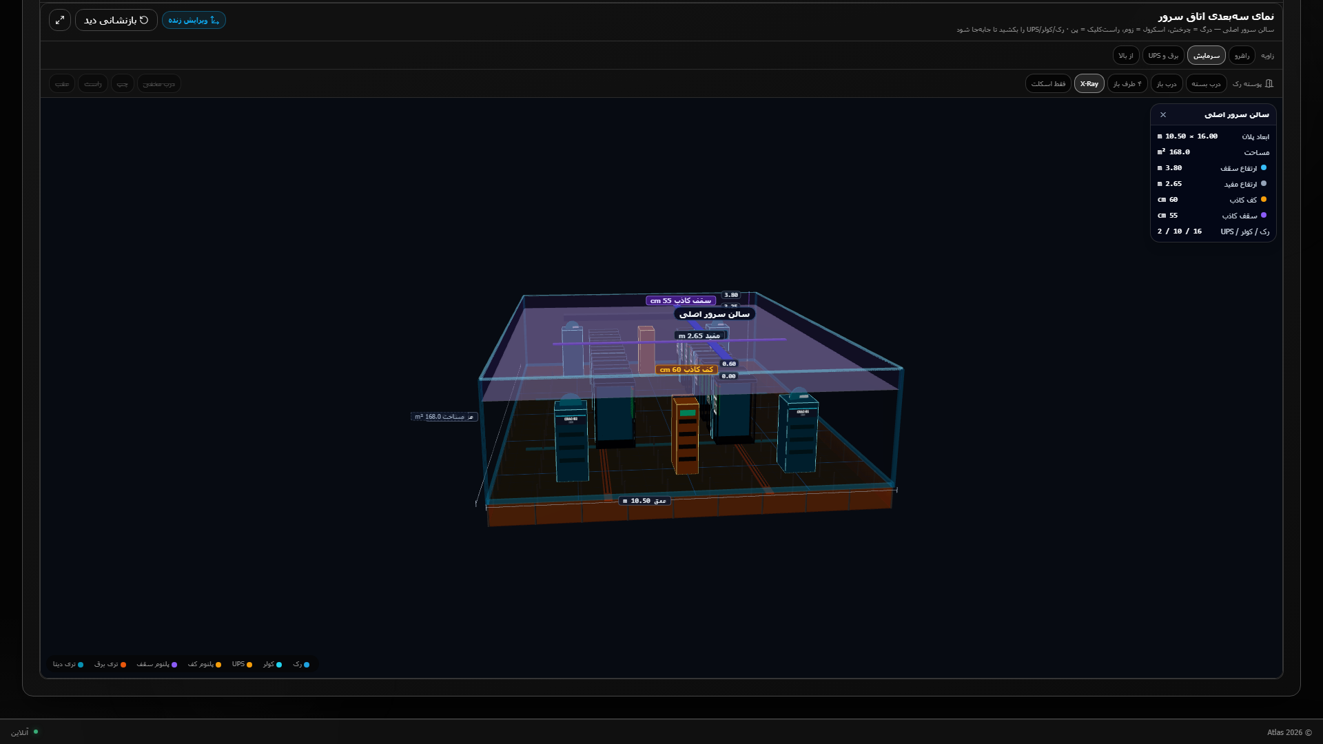Viewport: 1323px width, 744px height.
Task: Click the سقف کاذب 55 cm label in 3D view
Action: pos(681,301)
